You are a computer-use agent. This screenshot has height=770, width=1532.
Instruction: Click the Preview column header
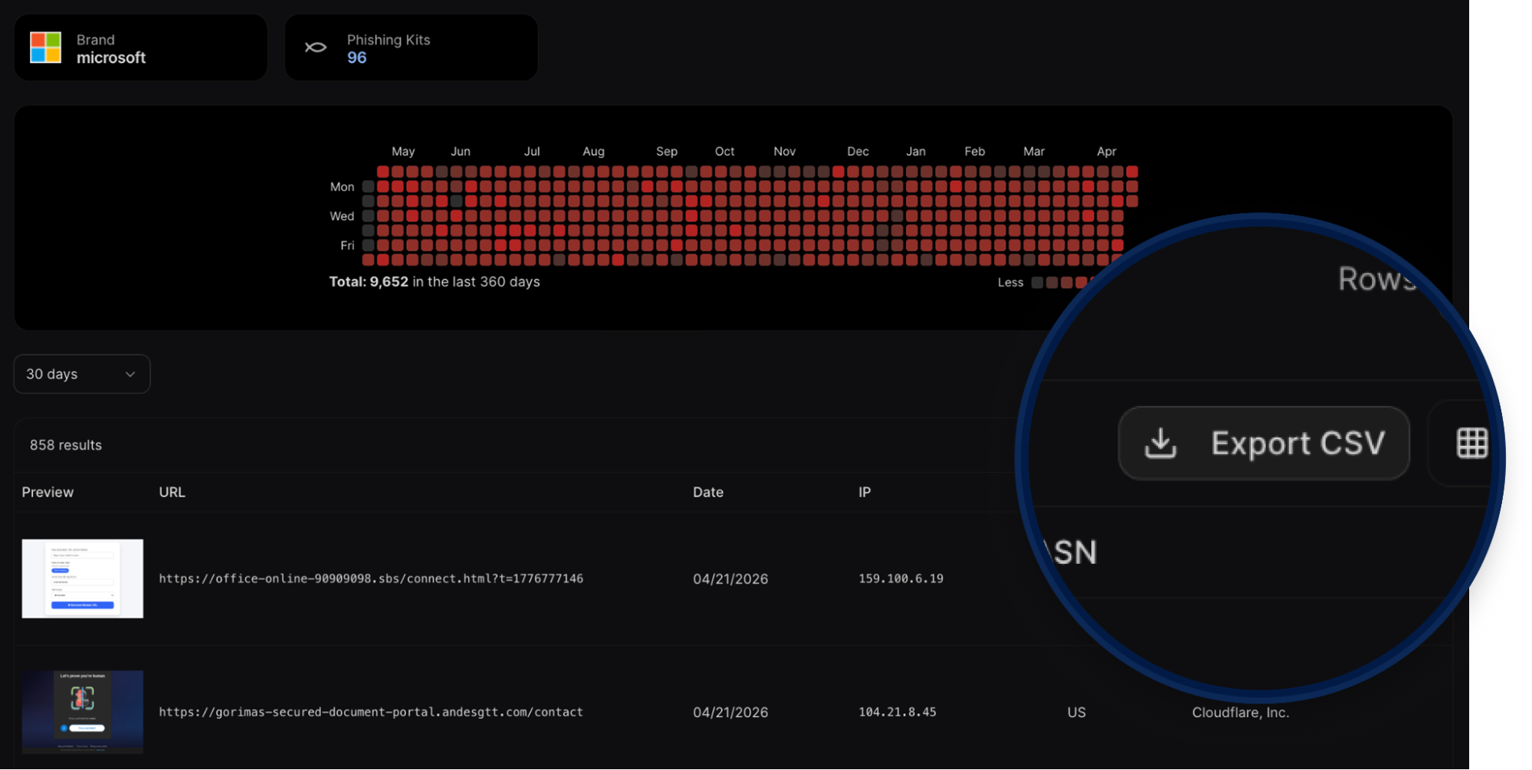(x=48, y=492)
